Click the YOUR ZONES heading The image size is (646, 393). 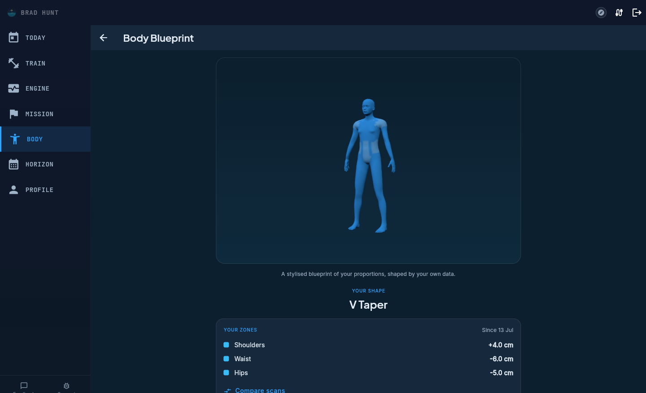240,330
